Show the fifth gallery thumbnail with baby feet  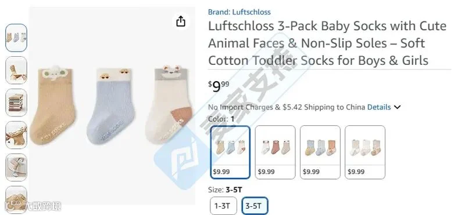[x=16, y=167]
